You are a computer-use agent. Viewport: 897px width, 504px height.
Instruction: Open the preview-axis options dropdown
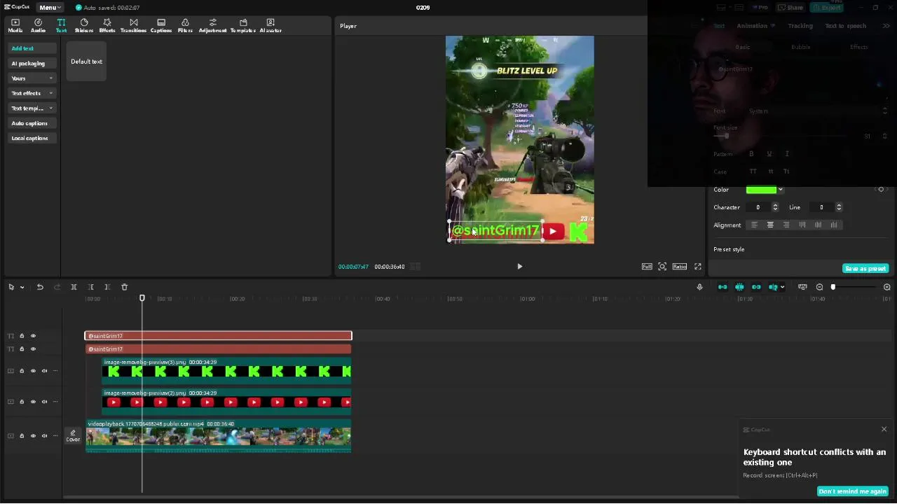pyautogui.click(x=782, y=287)
